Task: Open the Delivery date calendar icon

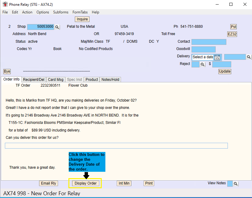Action: 217,57
